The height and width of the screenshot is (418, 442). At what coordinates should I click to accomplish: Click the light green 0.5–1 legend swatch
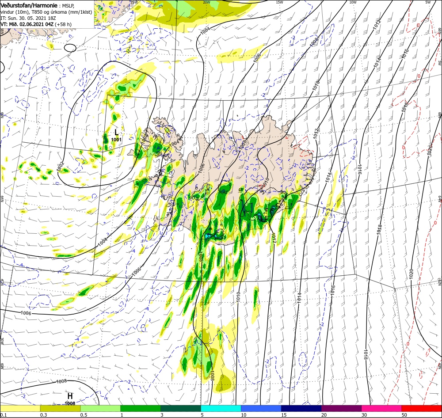100,408
